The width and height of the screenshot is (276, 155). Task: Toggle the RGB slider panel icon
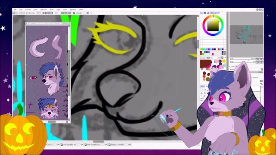tap(205, 13)
